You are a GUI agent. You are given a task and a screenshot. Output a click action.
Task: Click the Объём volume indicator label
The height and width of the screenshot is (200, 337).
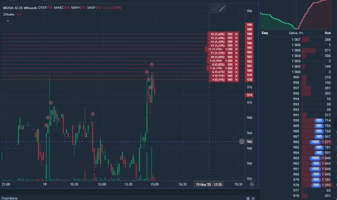[x=9, y=14]
